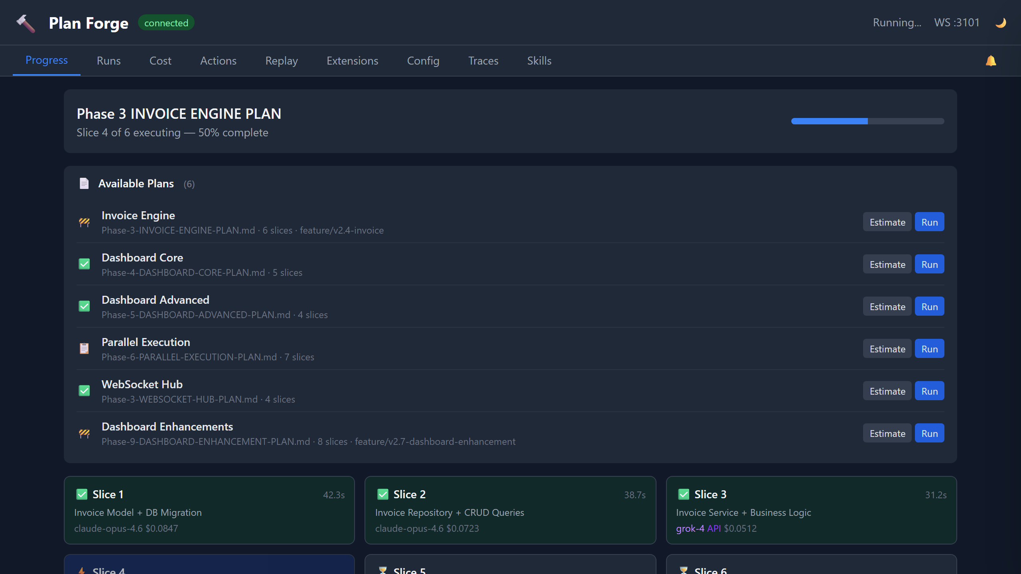Toggle the green checkbox on Dashboard Core

[84, 264]
